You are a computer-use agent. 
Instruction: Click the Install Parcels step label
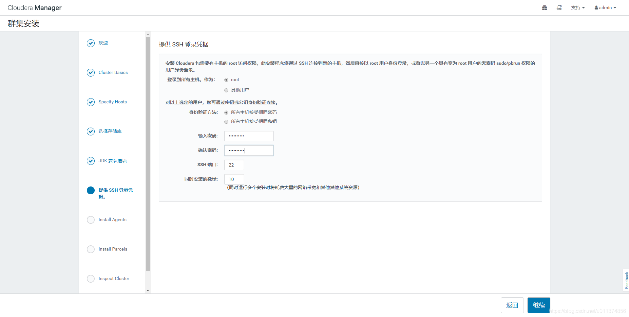pyautogui.click(x=113, y=249)
